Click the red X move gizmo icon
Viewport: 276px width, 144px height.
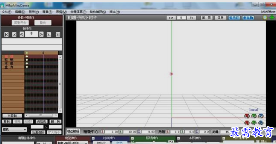[247, 123]
